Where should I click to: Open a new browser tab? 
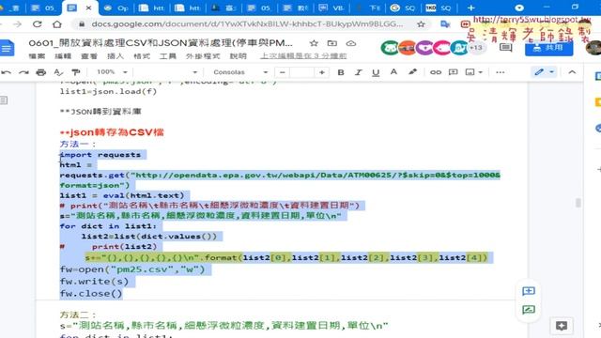[470, 8]
